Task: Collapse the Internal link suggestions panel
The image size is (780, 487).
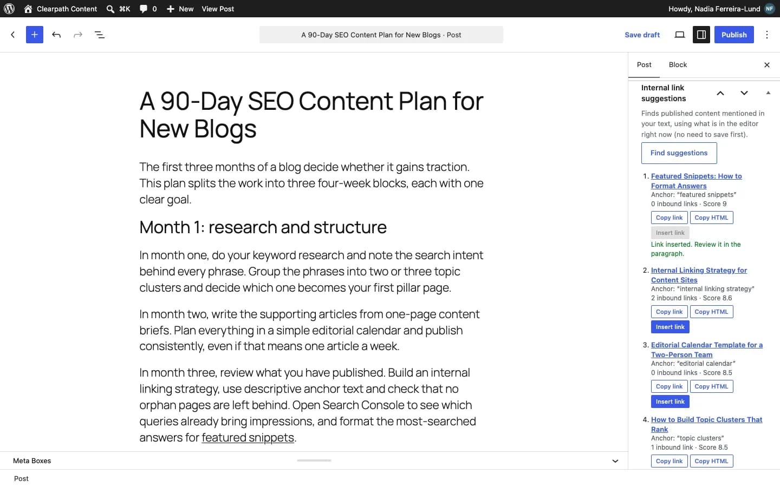Action: point(768,93)
